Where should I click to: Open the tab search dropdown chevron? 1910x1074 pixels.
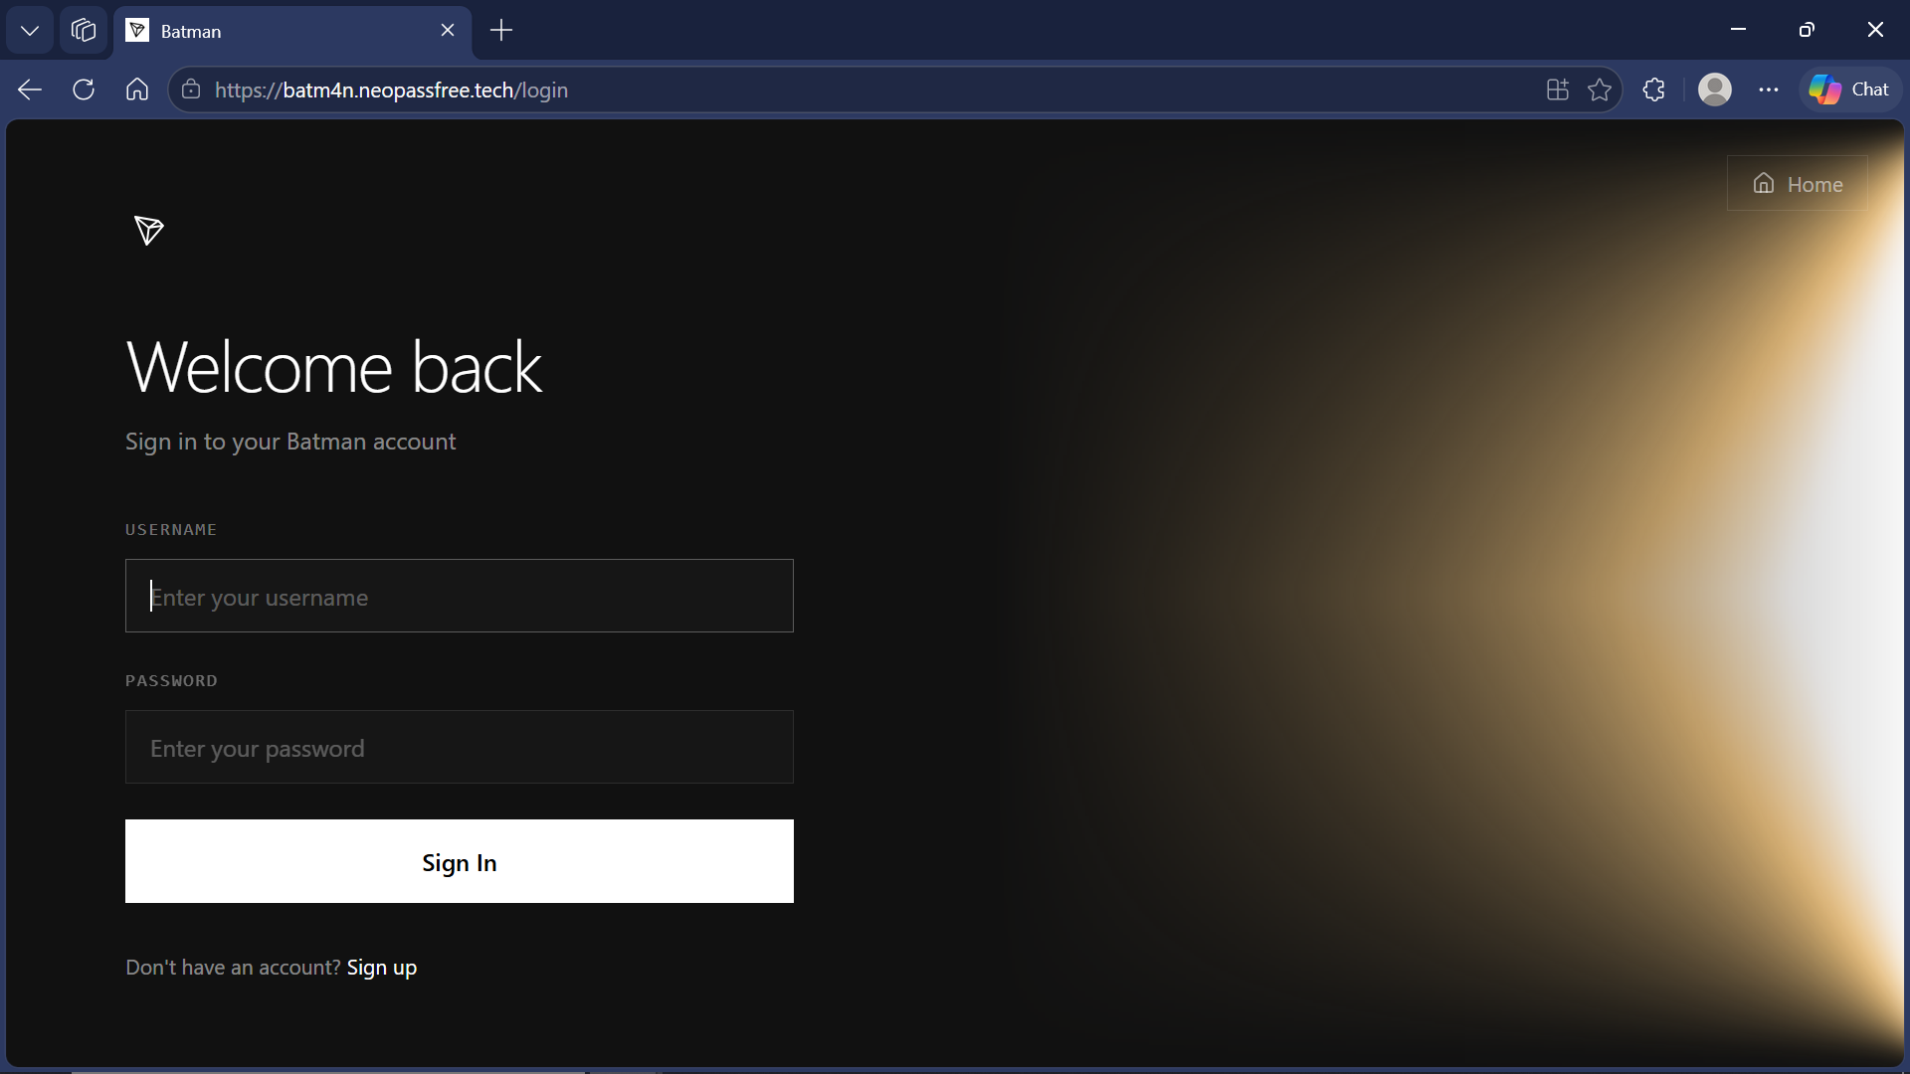coord(29,30)
